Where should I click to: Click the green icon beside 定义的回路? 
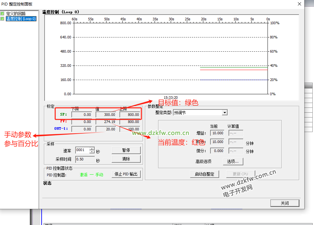[3, 14]
